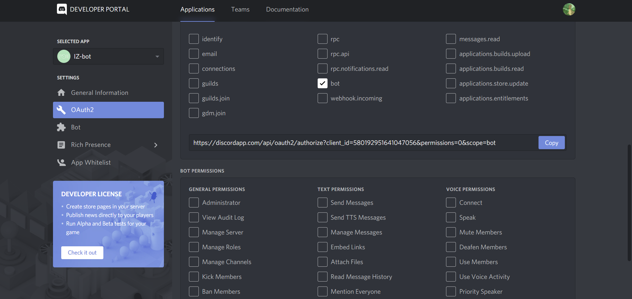The height and width of the screenshot is (299, 632).
Task: Check the Use Voice Activity permission
Action: (x=451, y=277)
